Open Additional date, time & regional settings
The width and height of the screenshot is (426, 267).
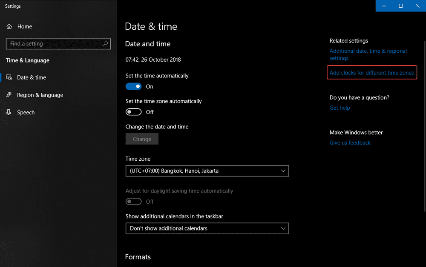coord(368,54)
